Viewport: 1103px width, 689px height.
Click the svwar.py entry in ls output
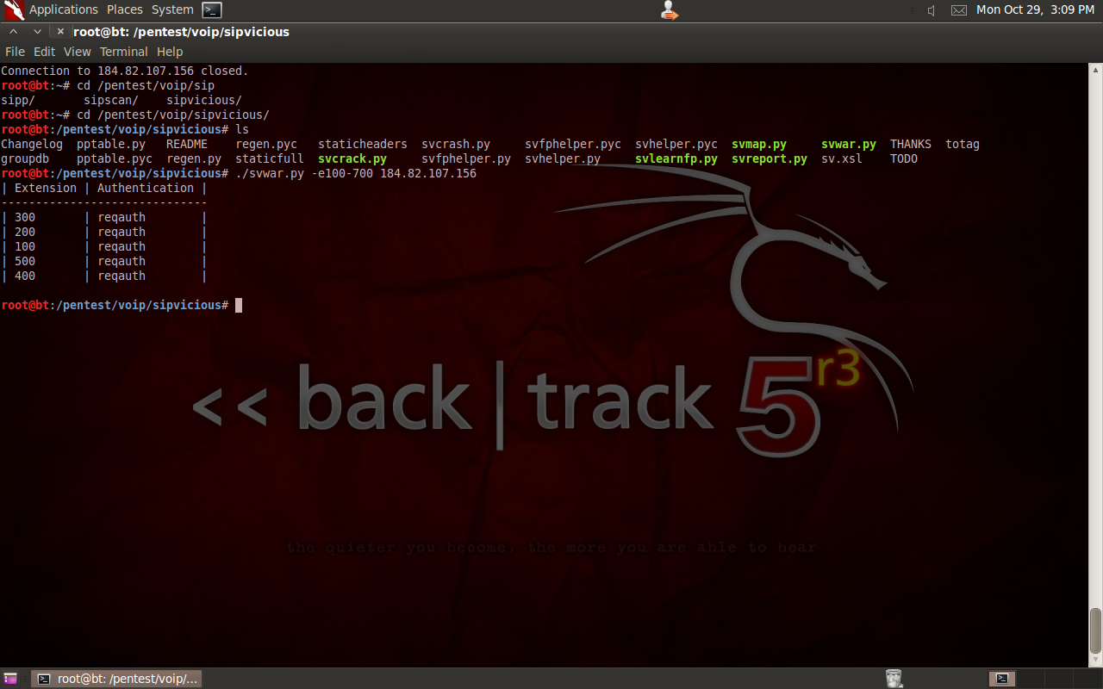pos(849,144)
